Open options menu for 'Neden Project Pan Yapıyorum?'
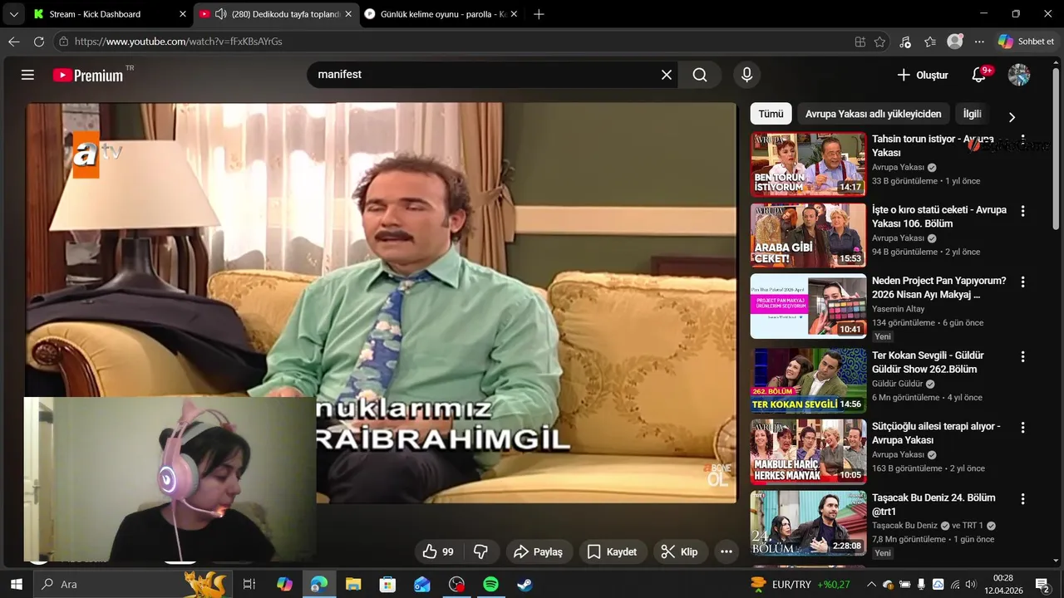The image size is (1064, 598). [1023, 282]
